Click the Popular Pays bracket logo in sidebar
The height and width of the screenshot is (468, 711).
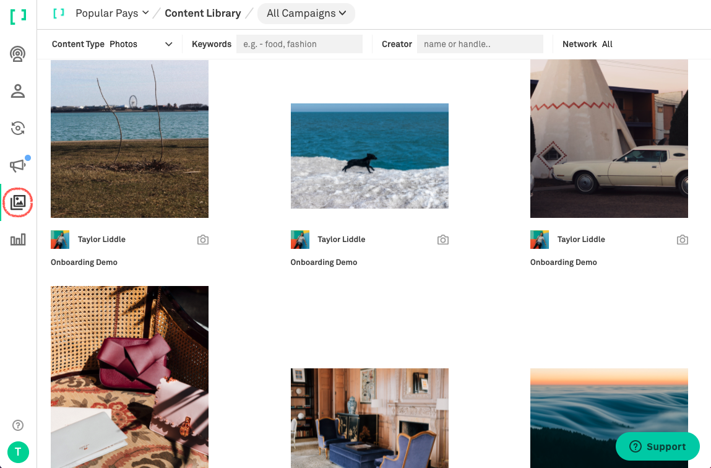(x=18, y=15)
